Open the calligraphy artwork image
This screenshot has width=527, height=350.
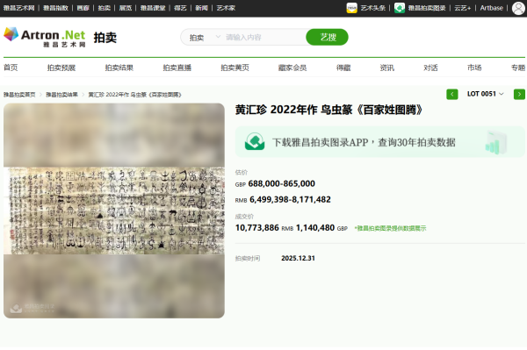tap(114, 211)
